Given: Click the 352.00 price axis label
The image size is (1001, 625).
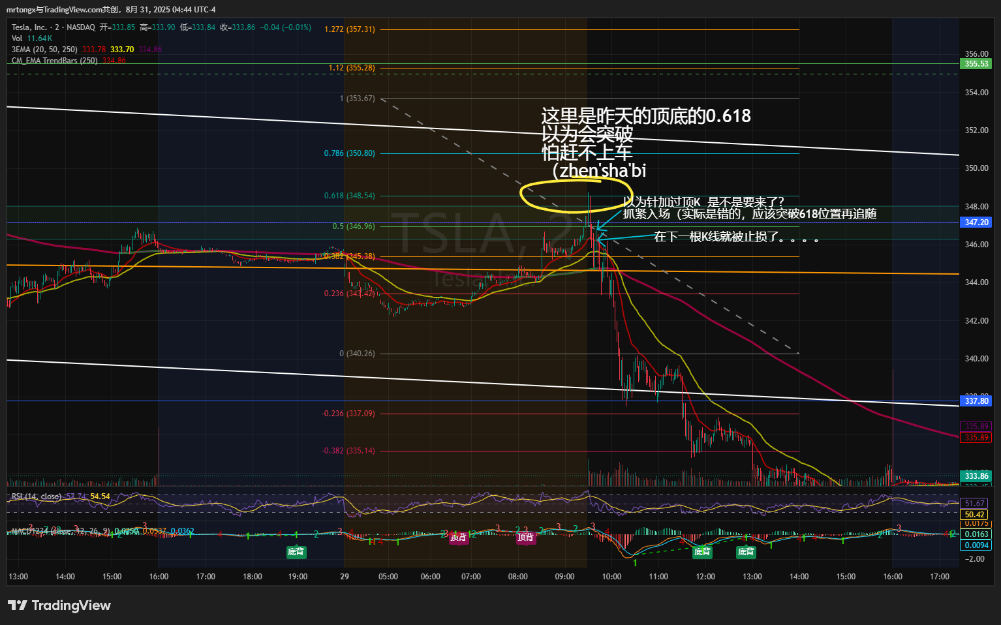Looking at the screenshot, I should pyautogui.click(x=976, y=130).
